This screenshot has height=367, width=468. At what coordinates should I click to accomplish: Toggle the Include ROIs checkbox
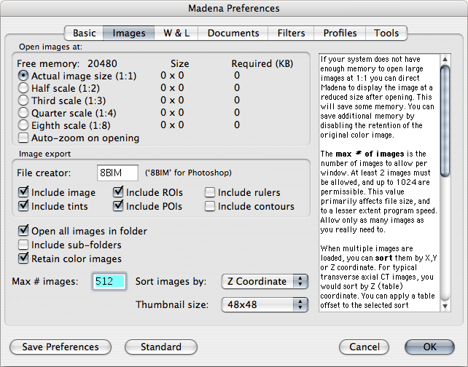click(x=119, y=193)
